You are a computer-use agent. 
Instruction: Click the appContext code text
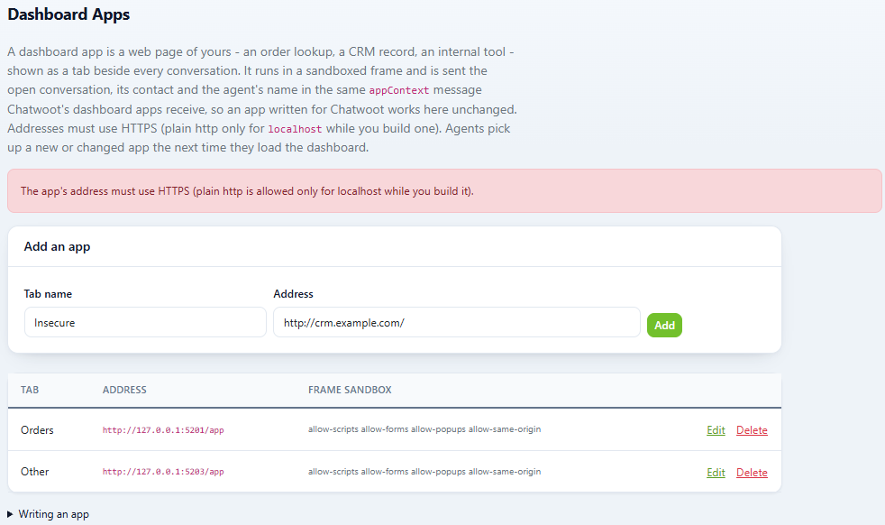(x=399, y=90)
